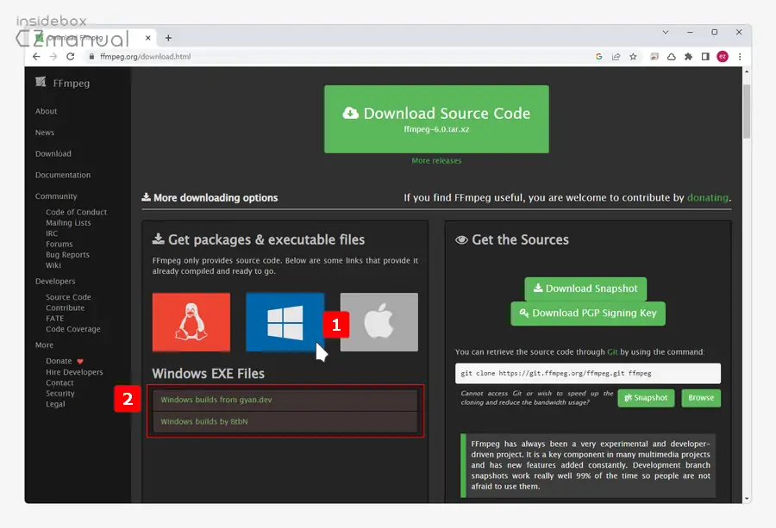This screenshot has width=776, height=528.
Task: Open Bug Reports in the sidebar
Action: click(x=67, y=255)
